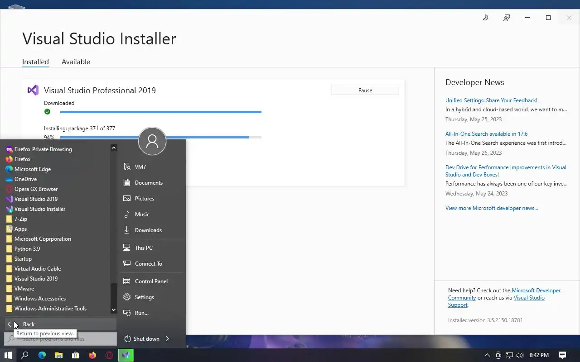Viewport: 580px width, 362px height.
Task: Open Dev Drive for Performance Improvements article
Action: [x=506, y=171]
